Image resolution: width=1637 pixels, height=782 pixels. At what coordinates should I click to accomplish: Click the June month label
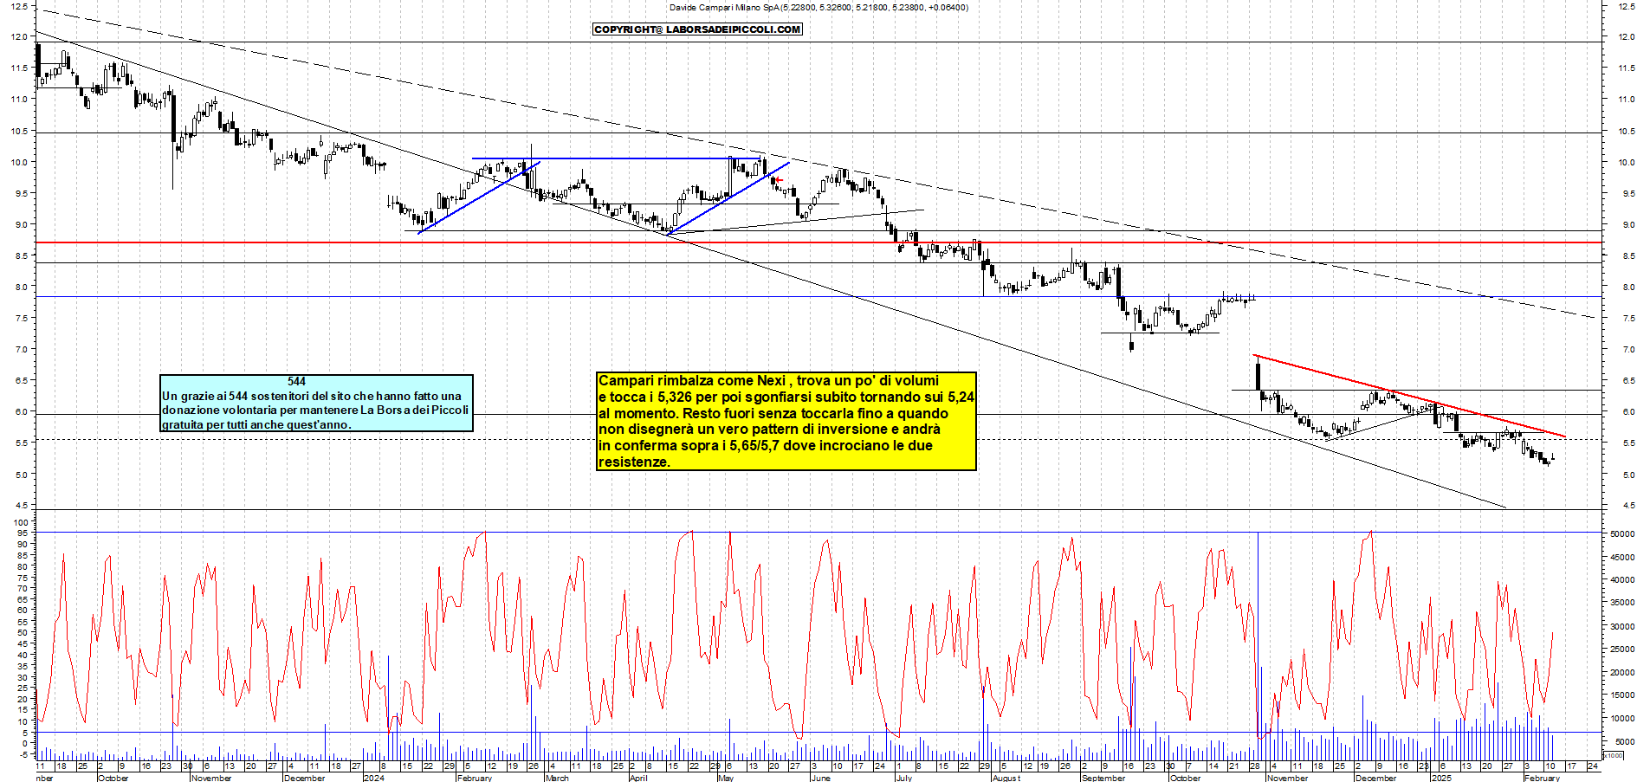click(x=820, y=778)
